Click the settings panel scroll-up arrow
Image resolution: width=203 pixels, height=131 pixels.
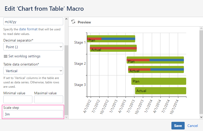(66, 19)
